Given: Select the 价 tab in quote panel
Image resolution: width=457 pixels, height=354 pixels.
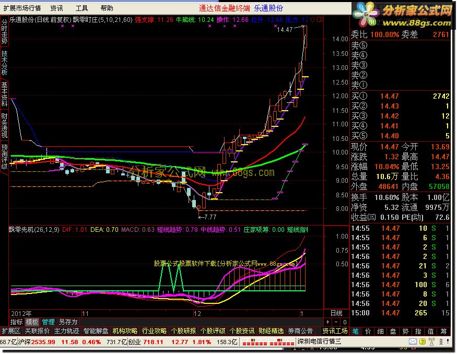Looking at the screenshot, I should (368, 331).
